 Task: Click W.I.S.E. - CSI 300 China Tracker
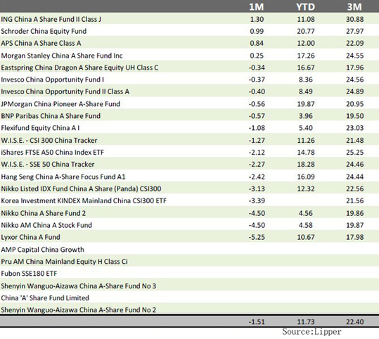pos(49,141)
